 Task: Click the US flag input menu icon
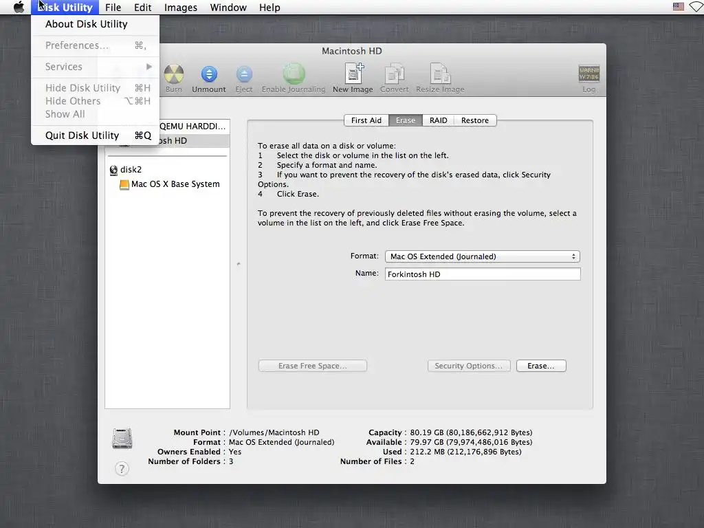click(x=679, y=7)
